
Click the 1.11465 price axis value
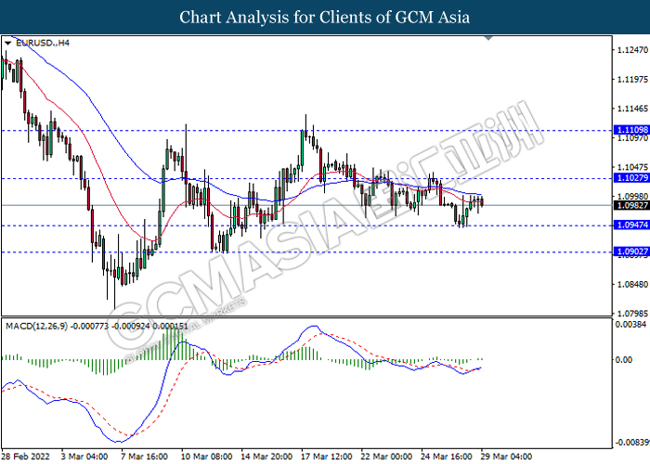(x=632, y=109)
